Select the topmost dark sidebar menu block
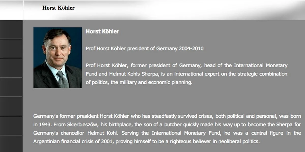The height and width of the screenshot is (152, 305). [x=11, y=29]
